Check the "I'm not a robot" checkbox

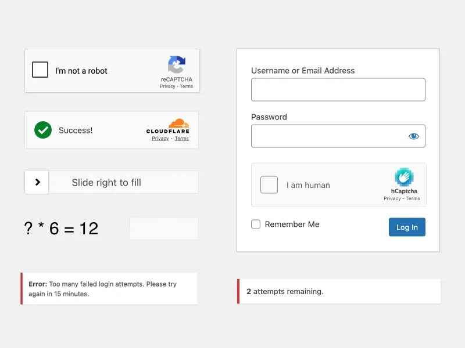point(40,70)
